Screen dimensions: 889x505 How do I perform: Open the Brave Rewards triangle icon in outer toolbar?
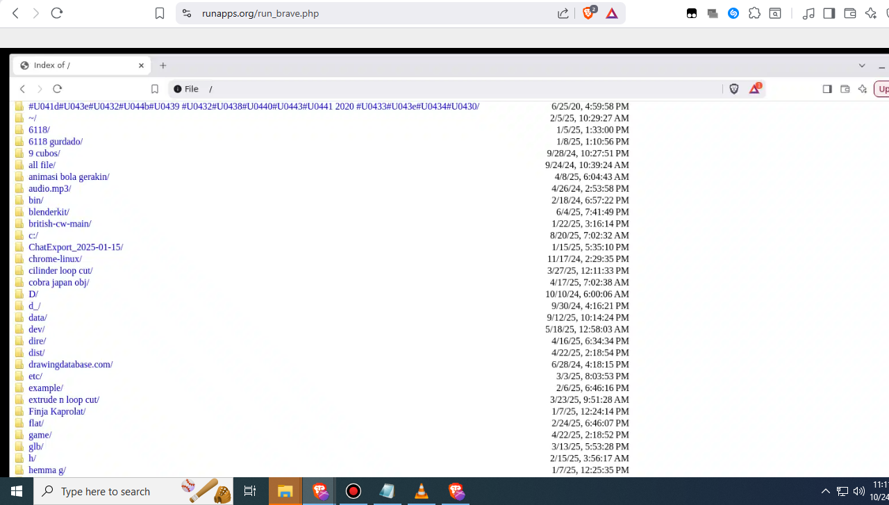click(x=612, y=13)
